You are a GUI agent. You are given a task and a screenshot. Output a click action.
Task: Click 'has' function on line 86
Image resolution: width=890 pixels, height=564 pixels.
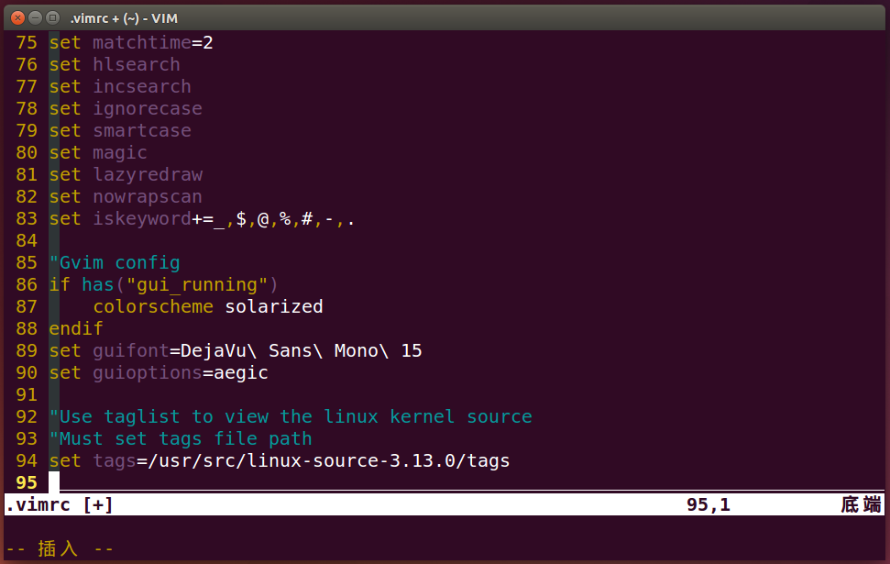pos(98,284)
